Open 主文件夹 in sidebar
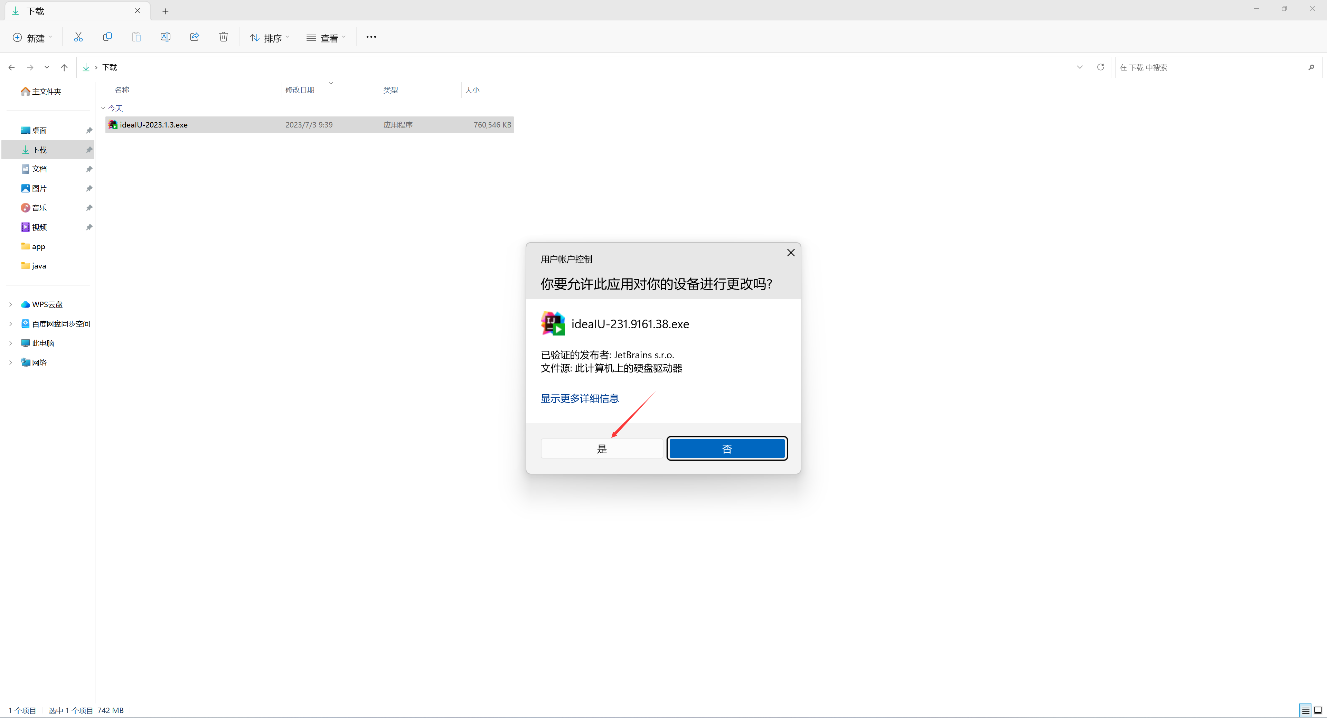Image resolution: width=1327 pixels, height=718 pixels. (41, 92)
